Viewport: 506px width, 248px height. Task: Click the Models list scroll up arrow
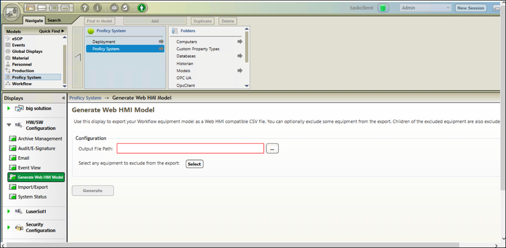pos(65,37)
